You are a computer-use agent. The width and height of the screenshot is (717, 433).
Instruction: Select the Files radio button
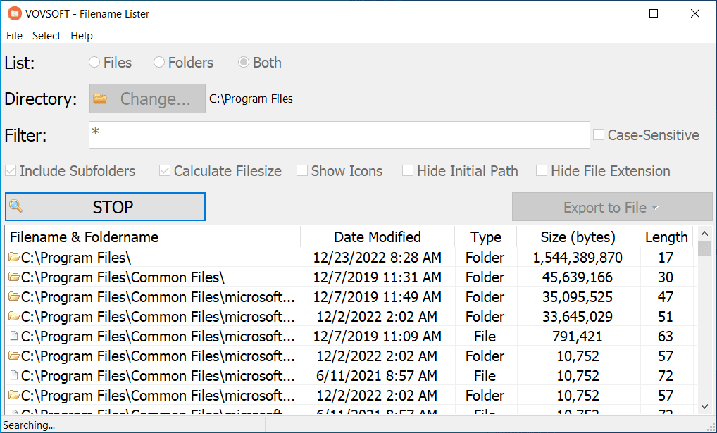click(94, 63)
